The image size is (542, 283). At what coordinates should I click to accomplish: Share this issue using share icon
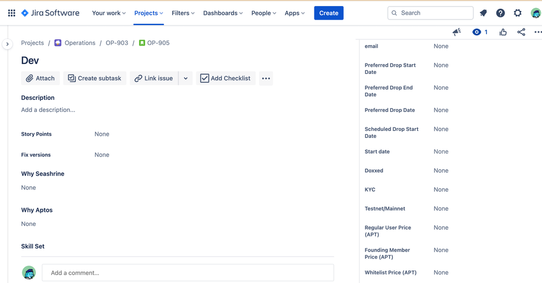[521, 32]
